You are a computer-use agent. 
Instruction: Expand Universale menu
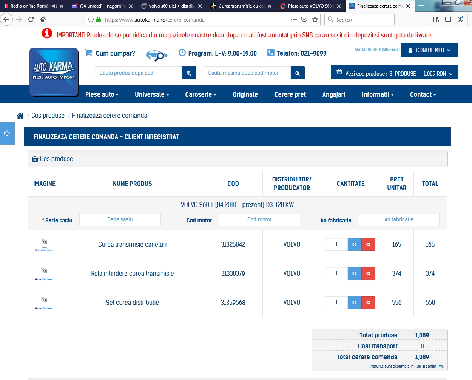tap(152, 94)
